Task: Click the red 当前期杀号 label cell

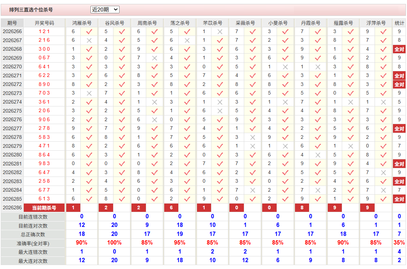Action: point(44,208)
